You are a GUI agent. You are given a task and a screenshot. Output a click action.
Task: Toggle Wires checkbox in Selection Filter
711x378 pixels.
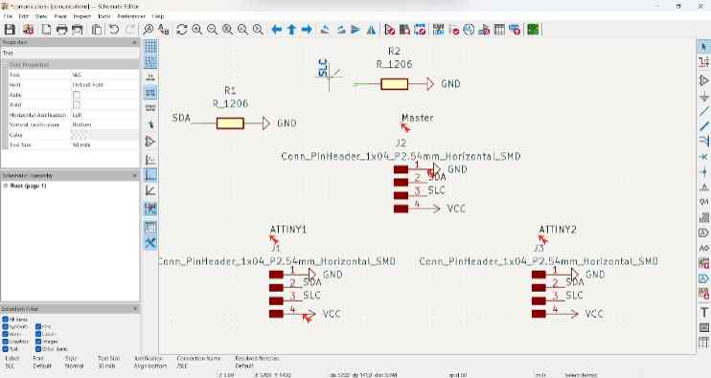click(x=6, y=334)
